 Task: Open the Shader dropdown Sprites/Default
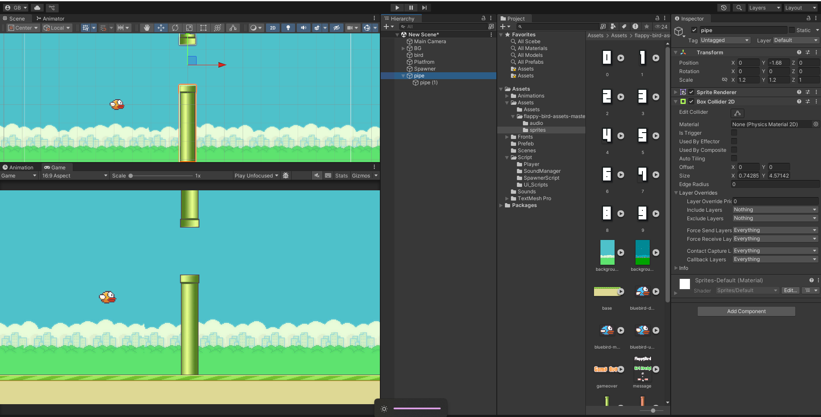[x=747, y=290]
